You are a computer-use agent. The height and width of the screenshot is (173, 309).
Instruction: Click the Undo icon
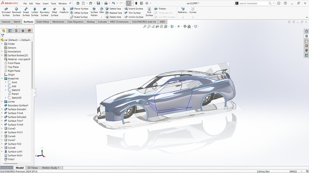coord(113,3)
